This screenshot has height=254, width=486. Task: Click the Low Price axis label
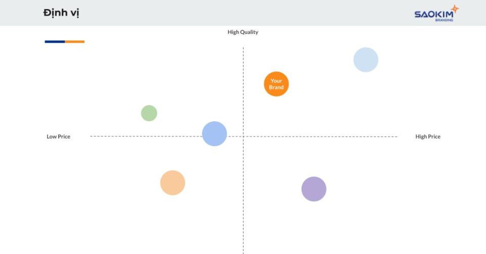58,137
